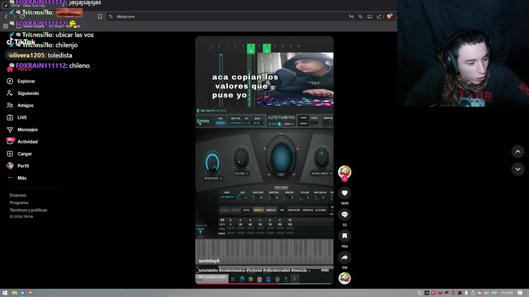Open the Programa footer link
Screen dimensions: 529x297
click(x=19, y=203)
